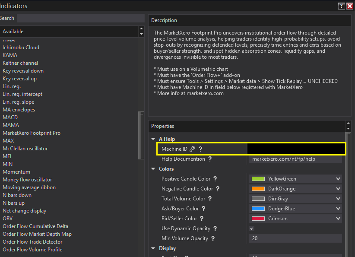Click help icon for Bid/Seller Color
The width and height of the screenshot is (355, 257).
202,219
